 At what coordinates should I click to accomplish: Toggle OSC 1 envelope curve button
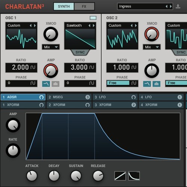coord(46,84)
